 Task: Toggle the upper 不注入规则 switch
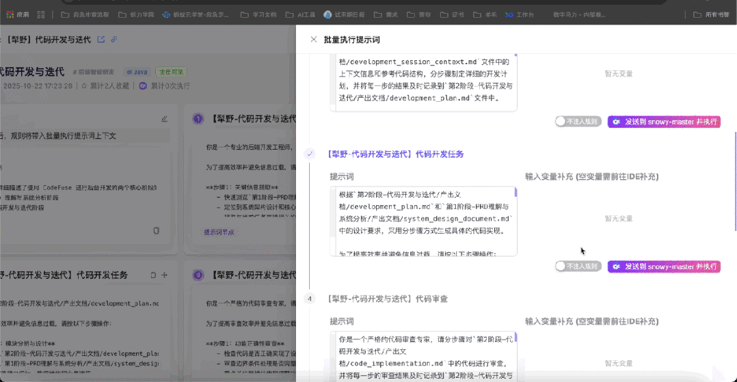(x=578, y=121)
